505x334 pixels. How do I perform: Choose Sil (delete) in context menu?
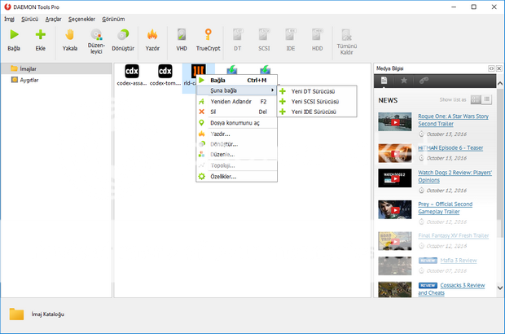236,112
